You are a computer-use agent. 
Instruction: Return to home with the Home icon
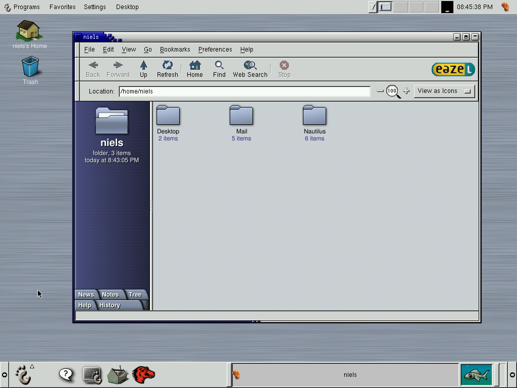click(x=194, y=69)
